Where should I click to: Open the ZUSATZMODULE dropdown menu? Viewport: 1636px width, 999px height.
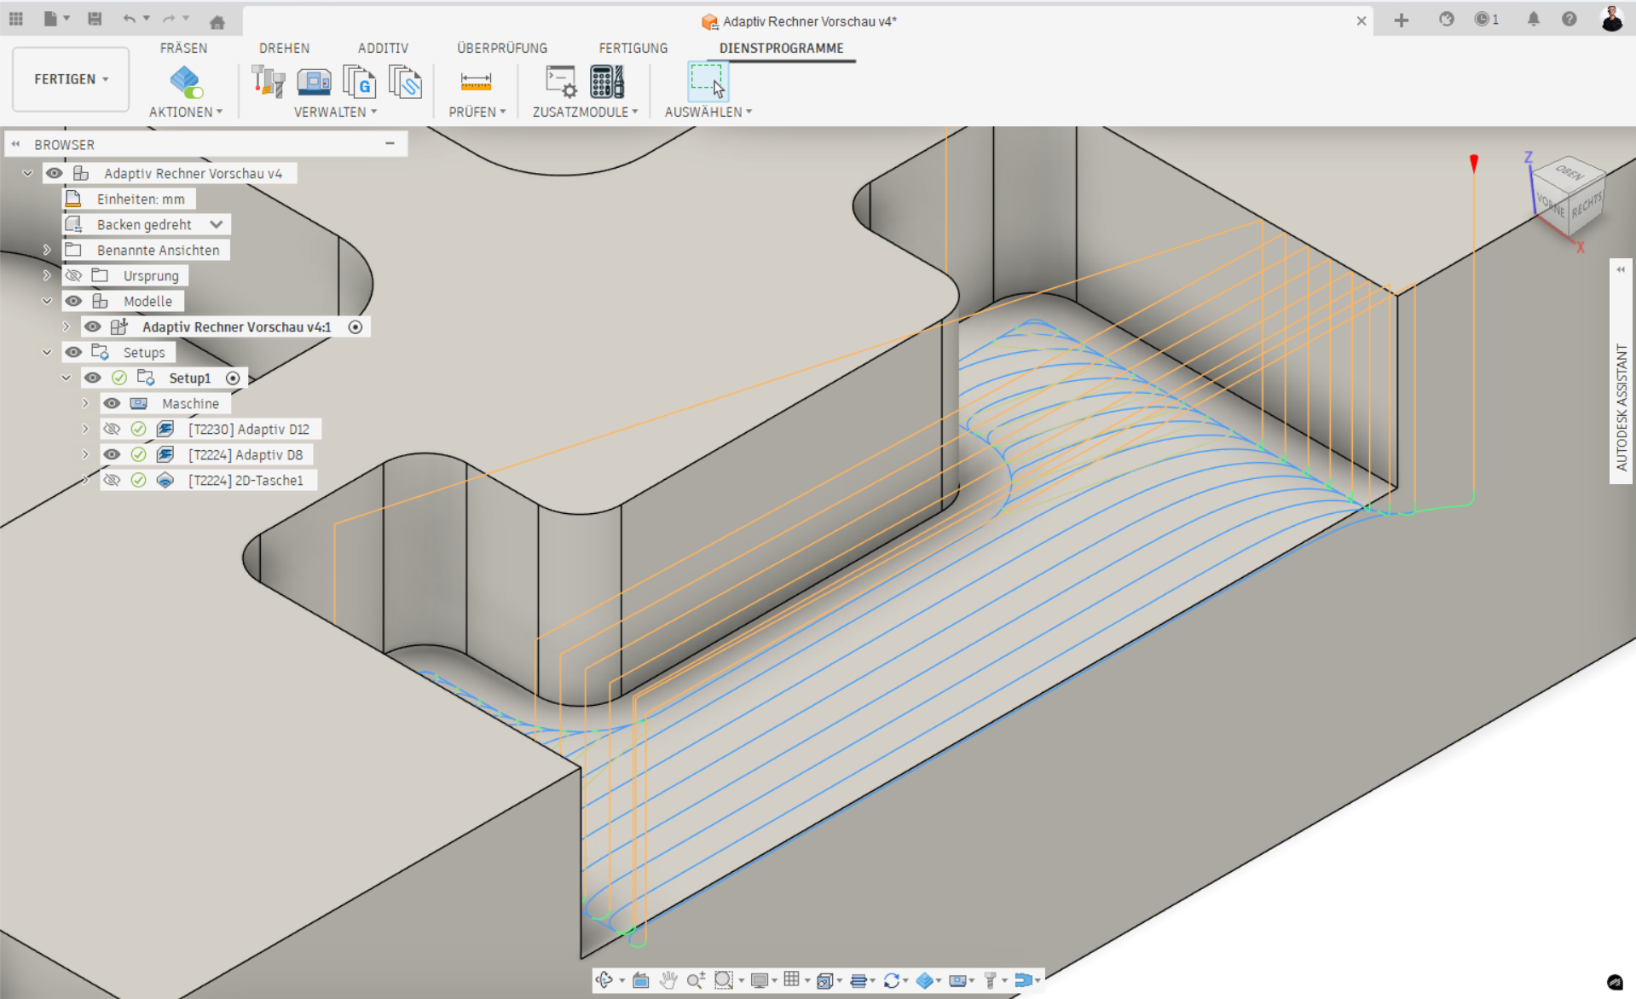tap(585, 112)
